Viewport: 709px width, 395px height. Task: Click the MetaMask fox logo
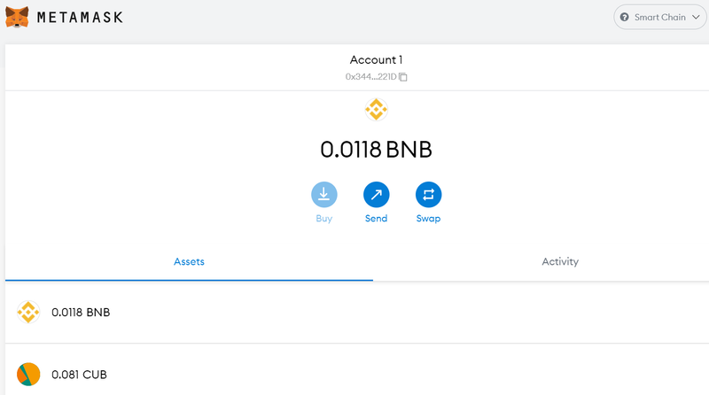tap(17, 17)
